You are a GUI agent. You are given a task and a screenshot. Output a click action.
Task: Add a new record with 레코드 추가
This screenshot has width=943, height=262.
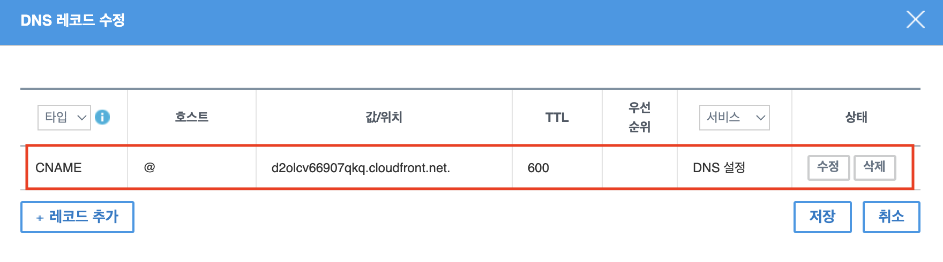77,217
